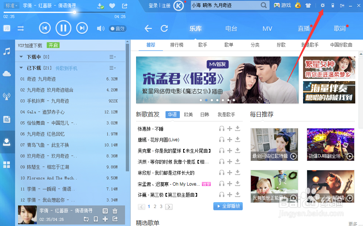The width and height of the screenshot is (363, 226).
Task: Toggle the 音效 sound effect switch
Action: click(x=118, y=29)
